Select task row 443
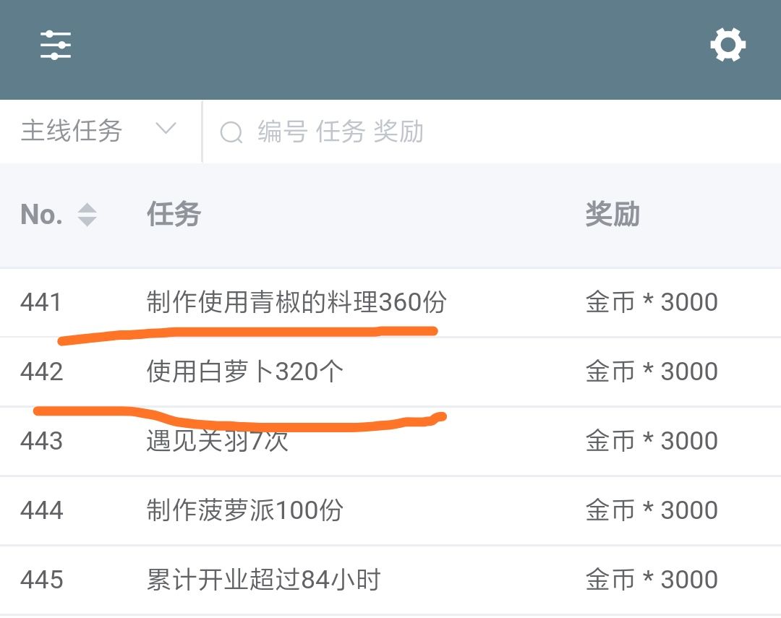 coord(42,441)
